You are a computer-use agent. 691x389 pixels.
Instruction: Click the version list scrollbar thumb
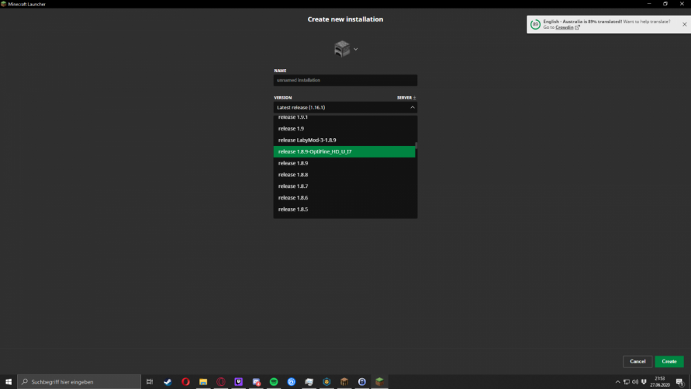tap(416, 146)
